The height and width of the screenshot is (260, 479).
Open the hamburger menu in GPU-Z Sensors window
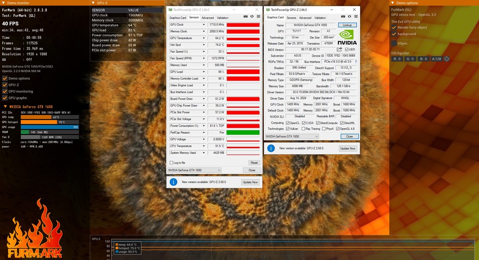(x=258, y=16)
